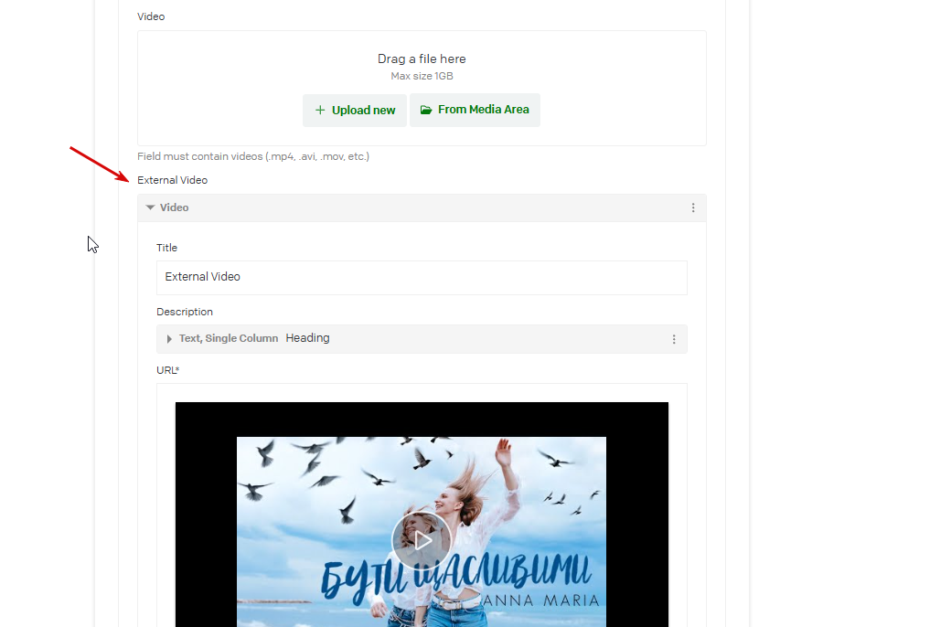Click the URL* field label
The image size is (951, 627).
pyautogui.click(x=168, y=370)
